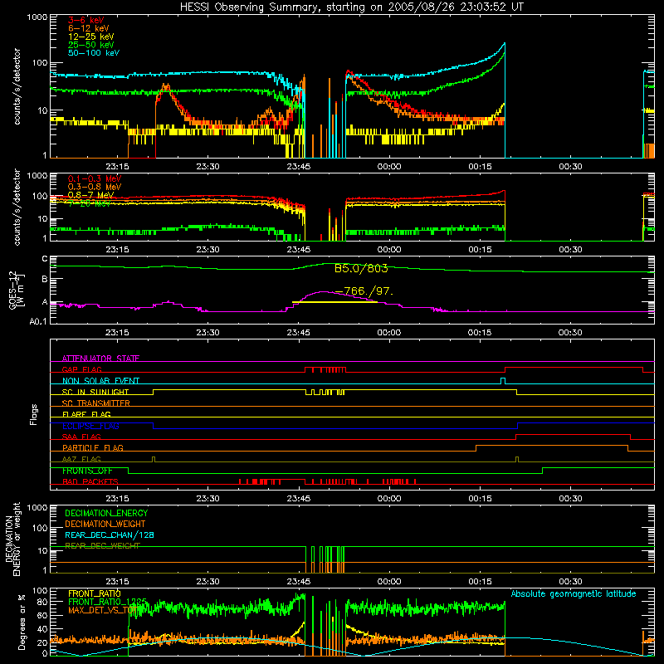Viewport: 664px width, 664px height.
Task: Click 'counts/s/detector' label on the MeV panel
Action: pos(17,207)
